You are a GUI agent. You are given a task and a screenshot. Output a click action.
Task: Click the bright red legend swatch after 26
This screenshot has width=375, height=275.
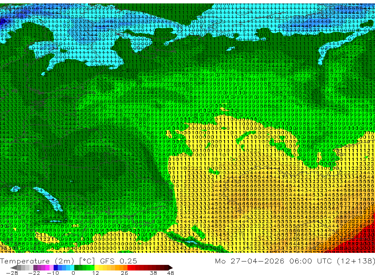point(129,267)
